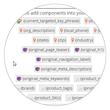
Task: Click the pin icon beside {industry}
Action: click(73, 40)
